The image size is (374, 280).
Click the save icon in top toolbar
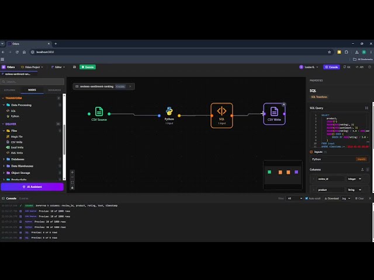(x=74, y=67)
